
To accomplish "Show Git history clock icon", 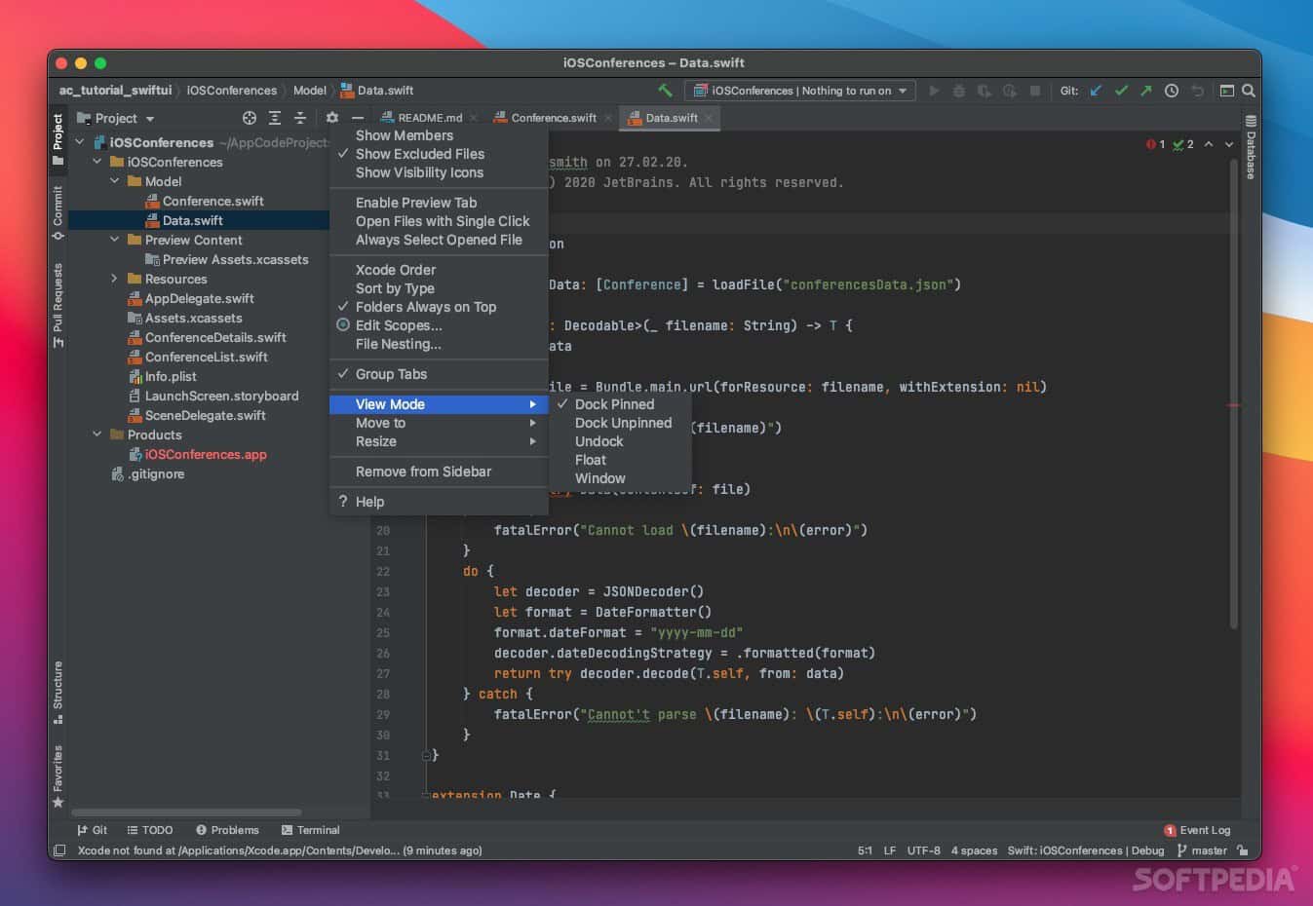I will click(1172, 91).
